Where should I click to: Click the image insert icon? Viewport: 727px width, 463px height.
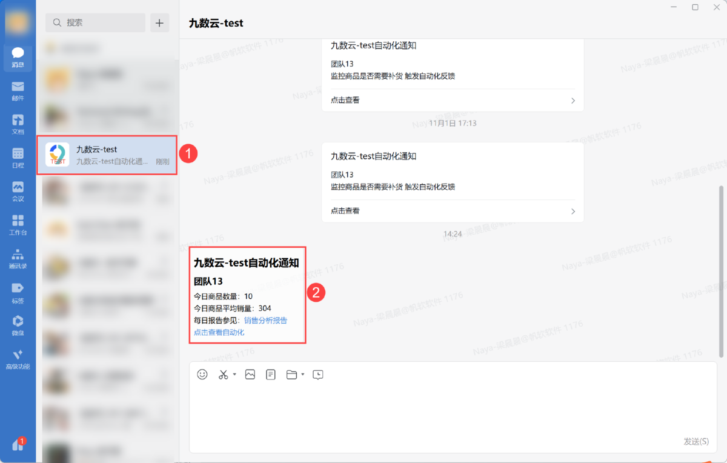[250, 375]
